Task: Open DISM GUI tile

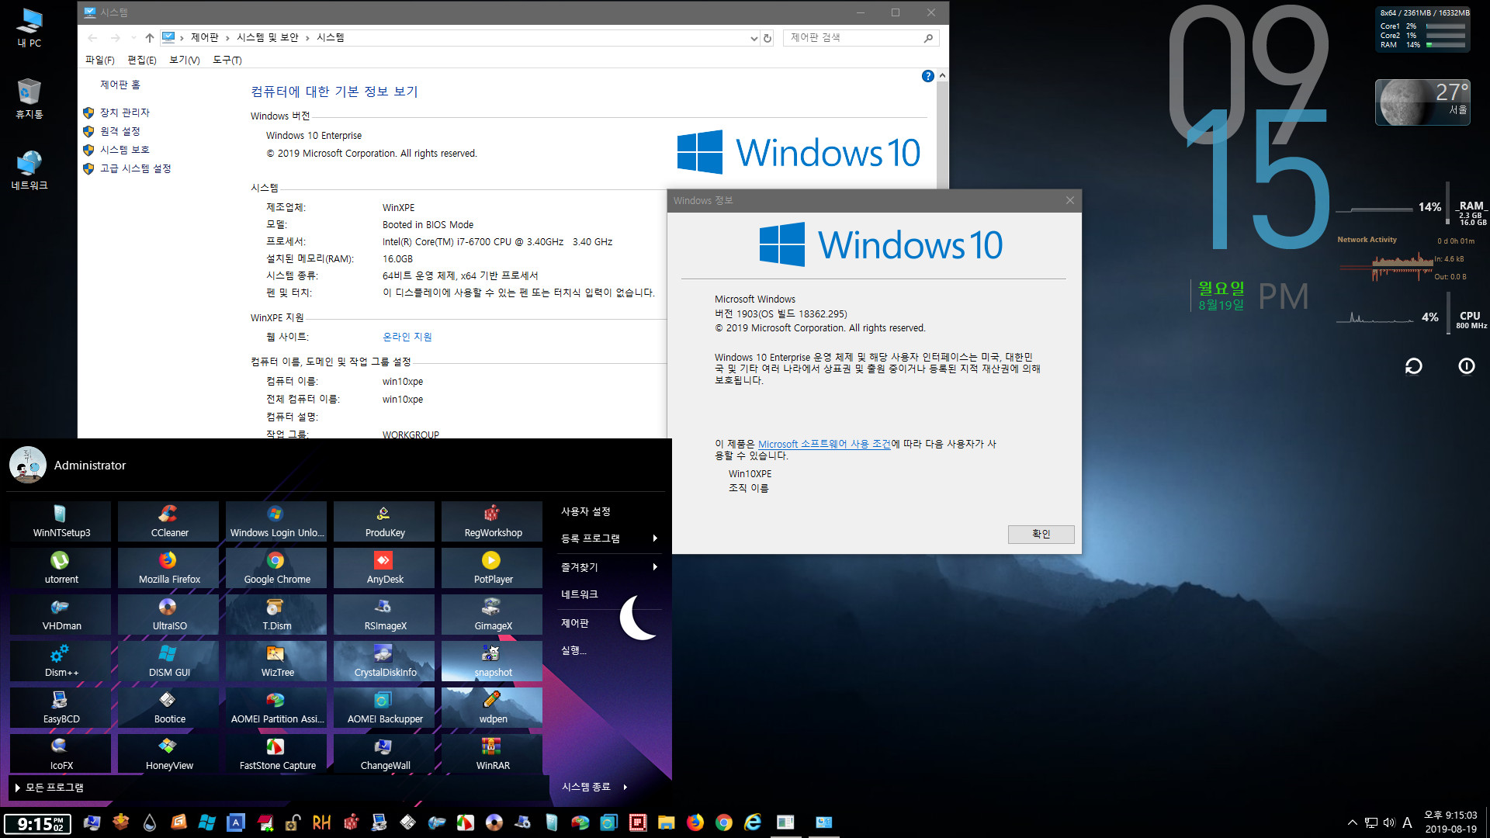Action: tap(169, 661)
